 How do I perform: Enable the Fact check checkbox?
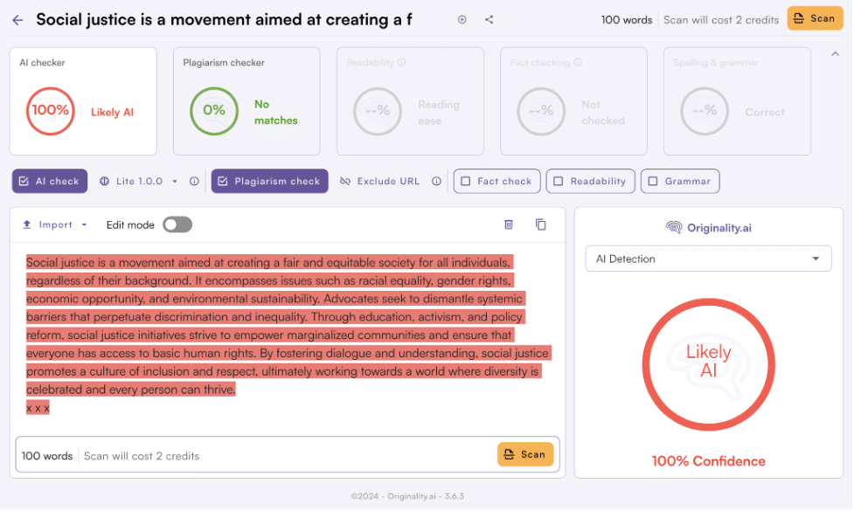[x=496, y=181]
